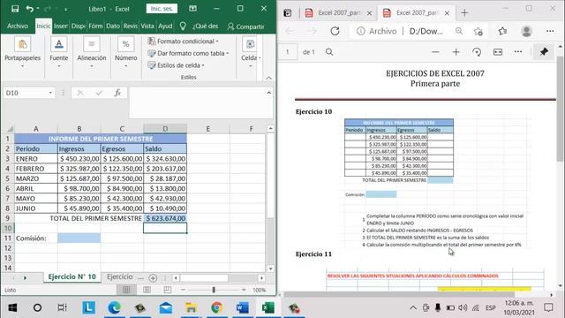
Task: Add a new sheet with plus icon
Action: pos(153,278)
